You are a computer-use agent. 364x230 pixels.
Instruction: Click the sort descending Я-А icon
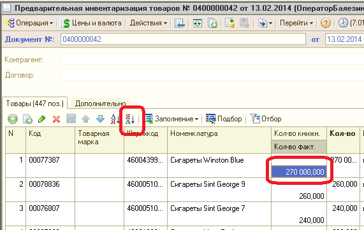click(x=130, y=119)
